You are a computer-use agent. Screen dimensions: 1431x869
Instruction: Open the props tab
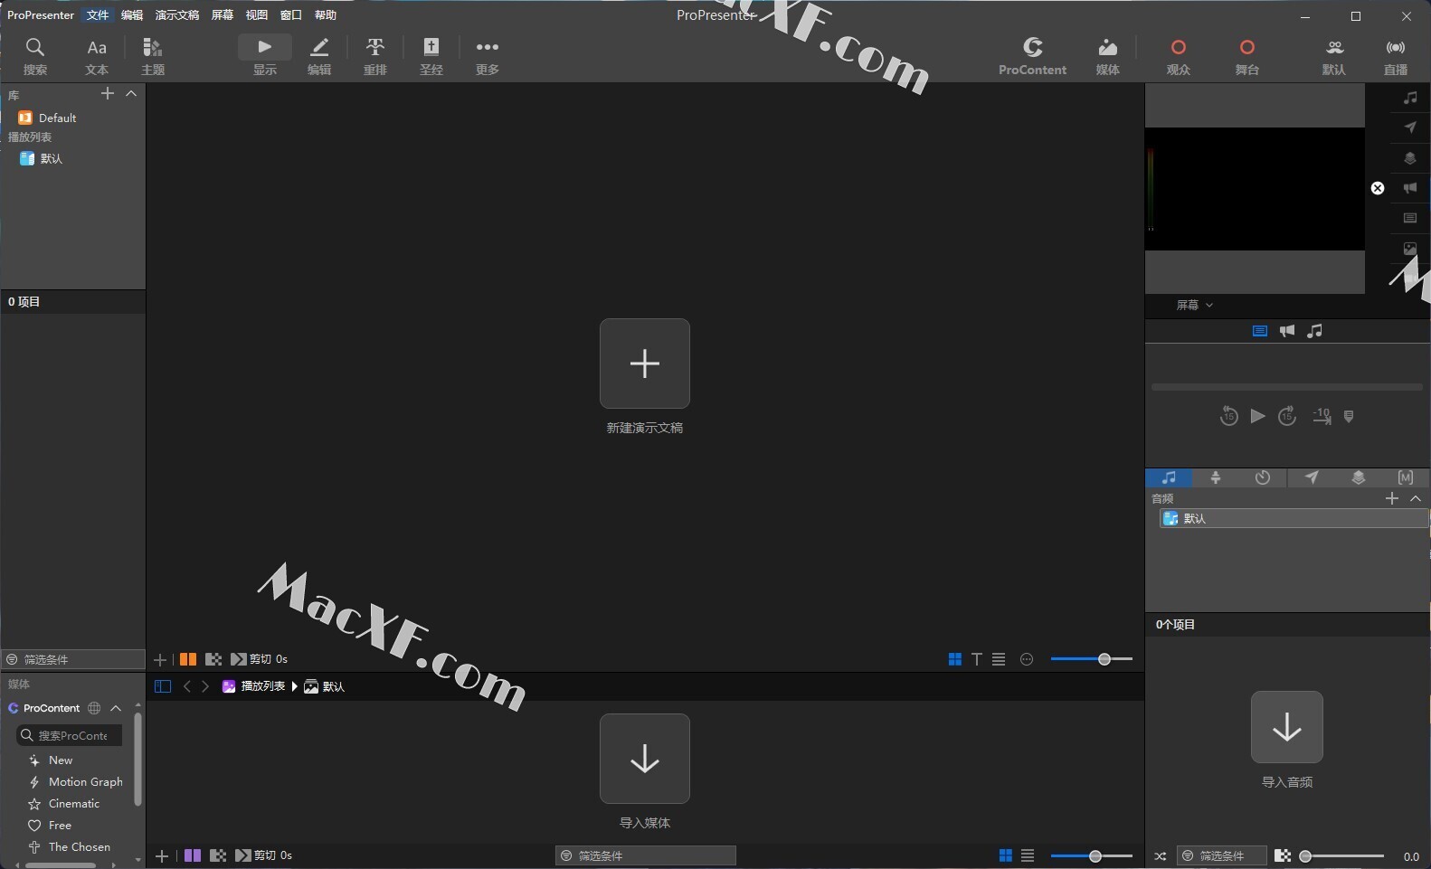click(1358, 477)
